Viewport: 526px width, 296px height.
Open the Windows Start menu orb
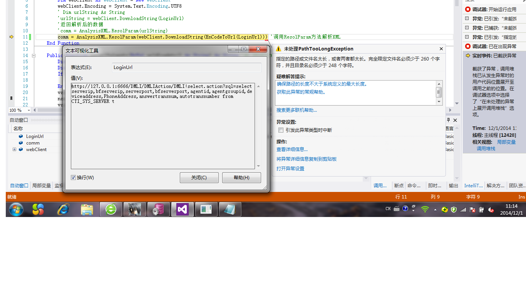click(x=16, y=209)
